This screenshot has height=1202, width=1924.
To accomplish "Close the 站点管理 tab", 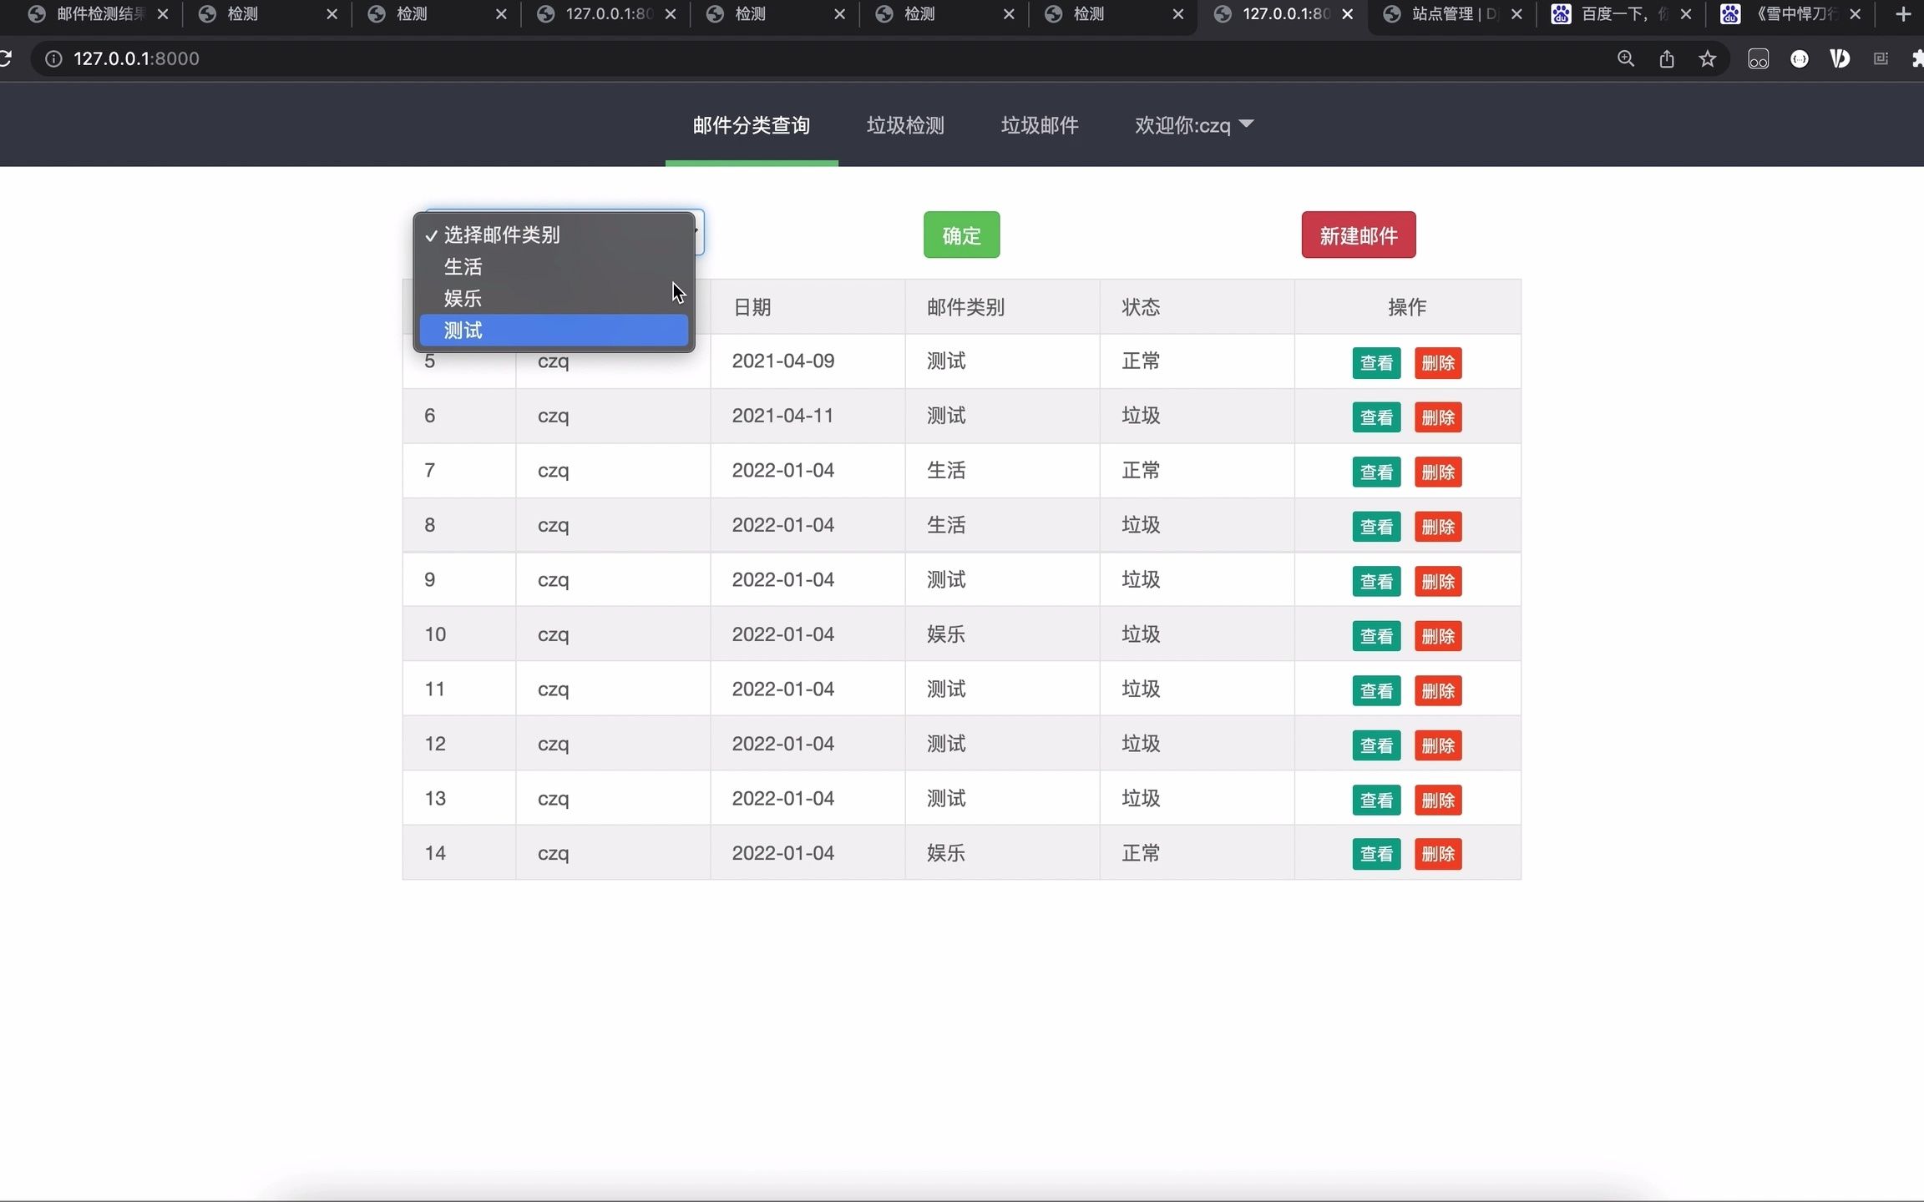I will click(1516, 14).
